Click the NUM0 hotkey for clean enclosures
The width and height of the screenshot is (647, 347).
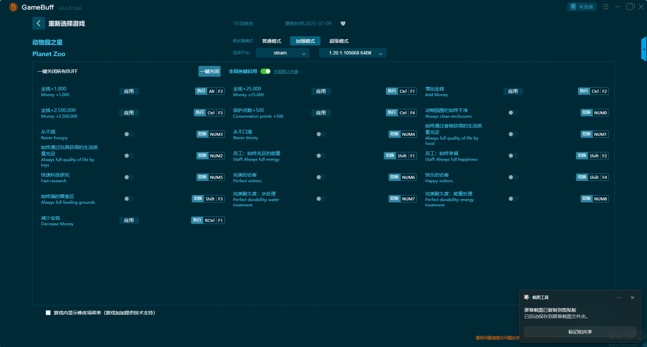pyautogui.click(x=594, y=113)
